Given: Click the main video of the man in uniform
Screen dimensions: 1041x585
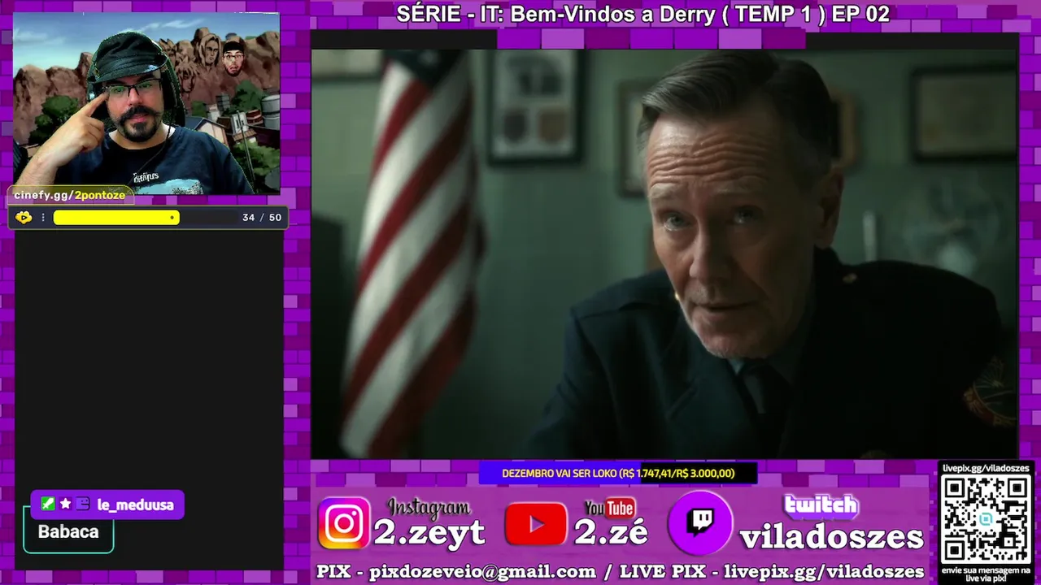Looking at the screenshot, I should [664, 254].
